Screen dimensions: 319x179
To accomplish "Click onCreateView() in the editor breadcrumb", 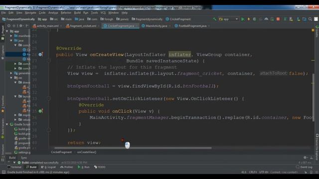I will coord(87,152).
